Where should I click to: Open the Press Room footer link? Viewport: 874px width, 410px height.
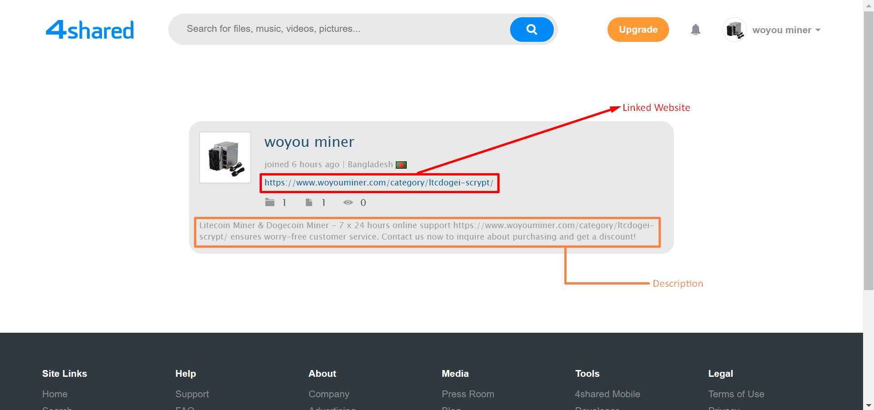pos(467,394)
